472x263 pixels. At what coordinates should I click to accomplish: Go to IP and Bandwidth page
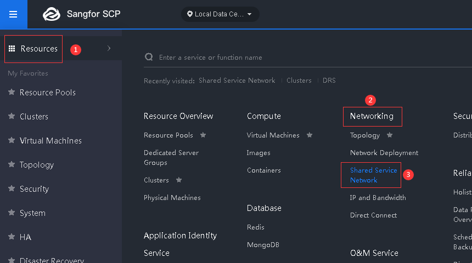coord(378,198)
